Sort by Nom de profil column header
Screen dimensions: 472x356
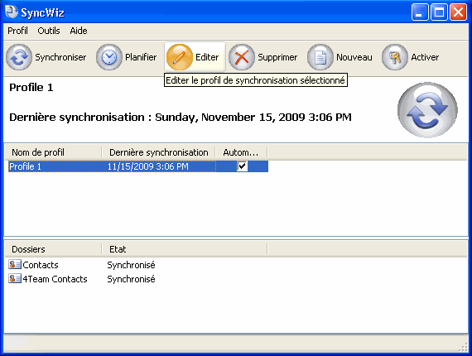[x=53, y=152]
